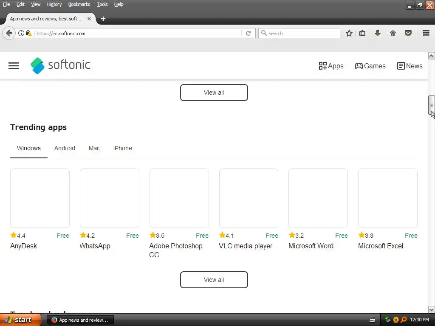Switch to the iPhone trending tab
The width and height of the screenshot is (435, 326).
123,148
